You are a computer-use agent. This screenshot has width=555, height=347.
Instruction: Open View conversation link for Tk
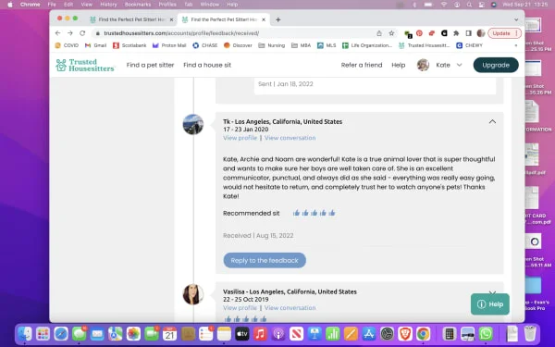tap(290, 138)
